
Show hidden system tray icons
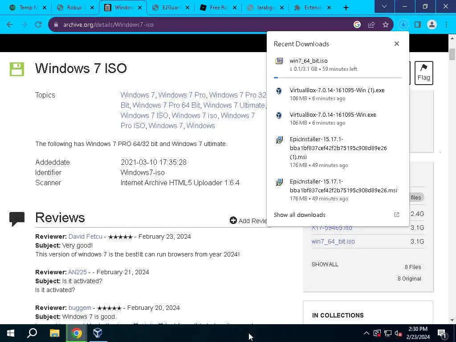(x=366, y=333)
